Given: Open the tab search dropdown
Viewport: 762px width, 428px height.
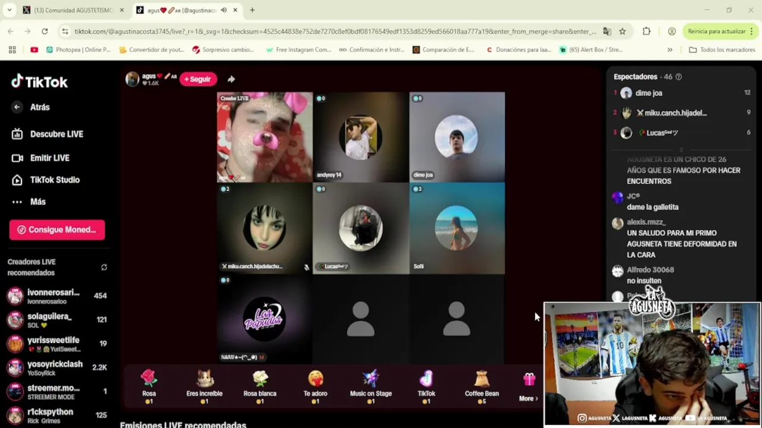Looking at the screenshot, I should (9, 10).
